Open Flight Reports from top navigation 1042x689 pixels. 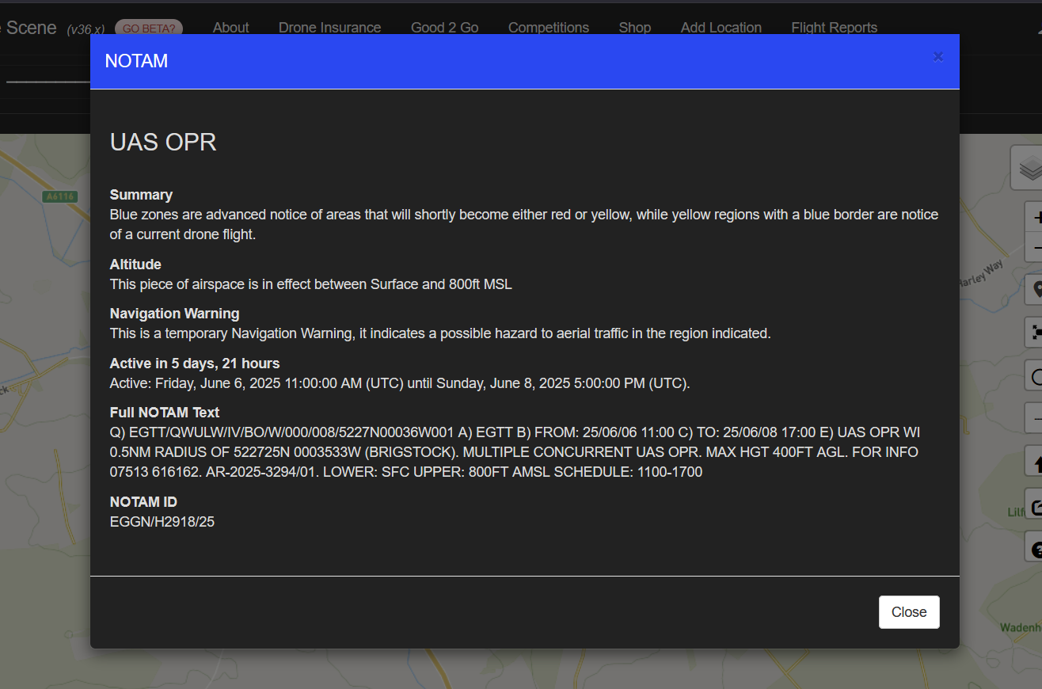tap(835, 28)
